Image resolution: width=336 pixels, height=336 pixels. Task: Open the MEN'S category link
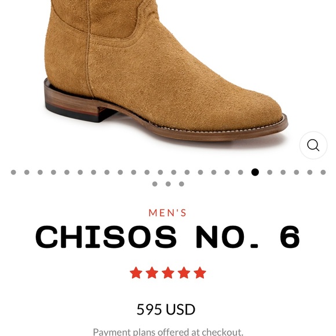coord(167,213)
